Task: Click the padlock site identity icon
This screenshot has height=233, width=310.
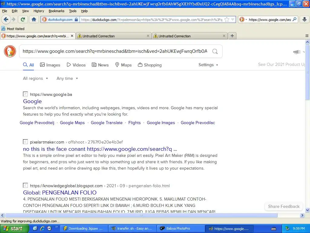Action: 76,19
